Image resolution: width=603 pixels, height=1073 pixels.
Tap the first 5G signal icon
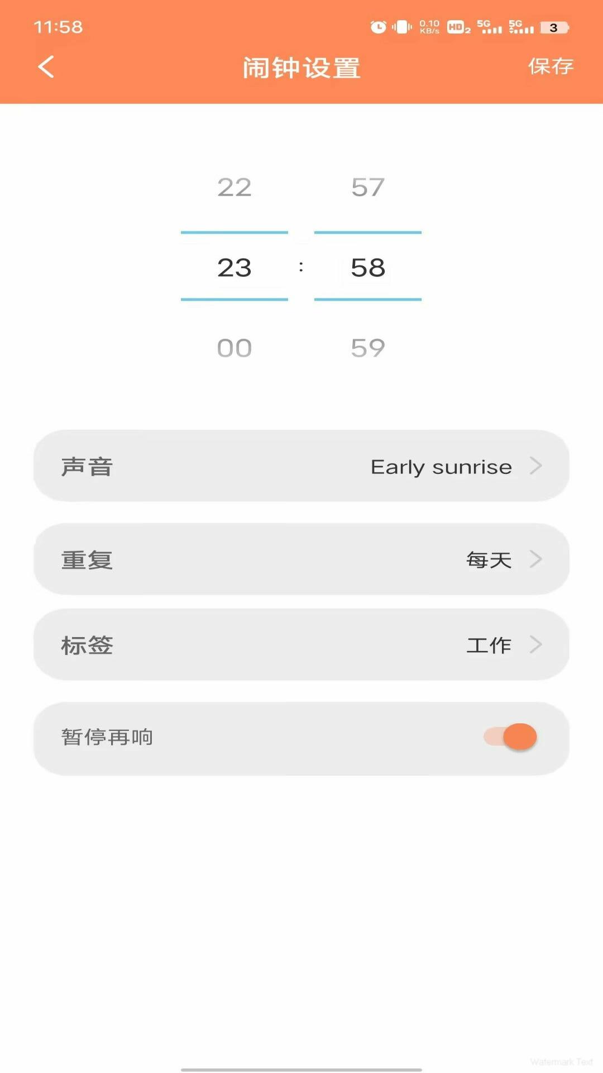(489, 27)
